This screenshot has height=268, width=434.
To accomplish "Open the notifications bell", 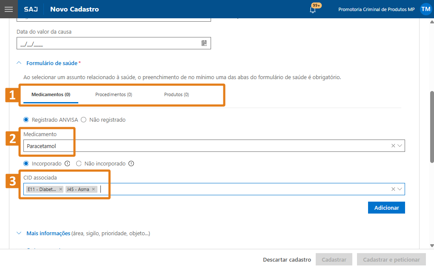I will pos(313,10).
